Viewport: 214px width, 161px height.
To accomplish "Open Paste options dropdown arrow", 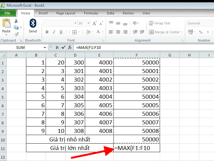I will (6, 35).
